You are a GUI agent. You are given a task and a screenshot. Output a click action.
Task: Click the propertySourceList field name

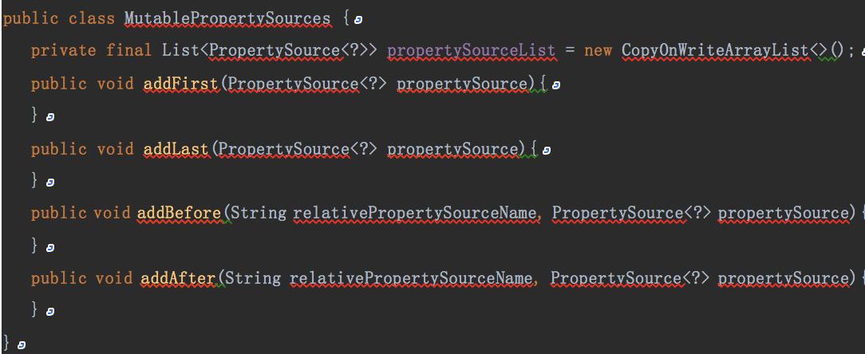click(471, 51)
